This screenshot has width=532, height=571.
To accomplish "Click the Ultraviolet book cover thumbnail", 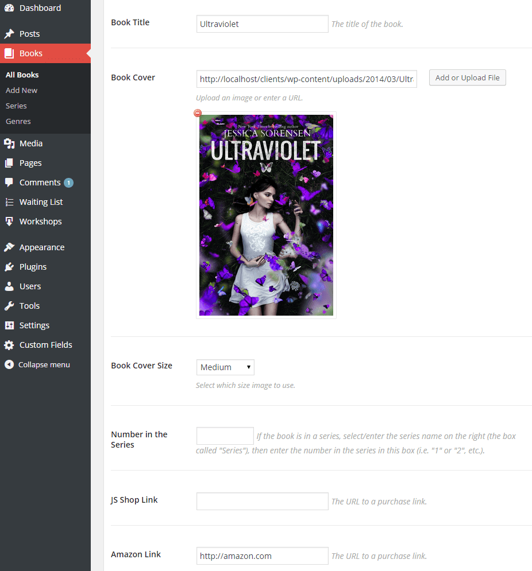I will tap(266, 215).
